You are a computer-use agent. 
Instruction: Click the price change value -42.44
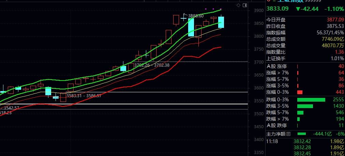(x=307, y=9)
